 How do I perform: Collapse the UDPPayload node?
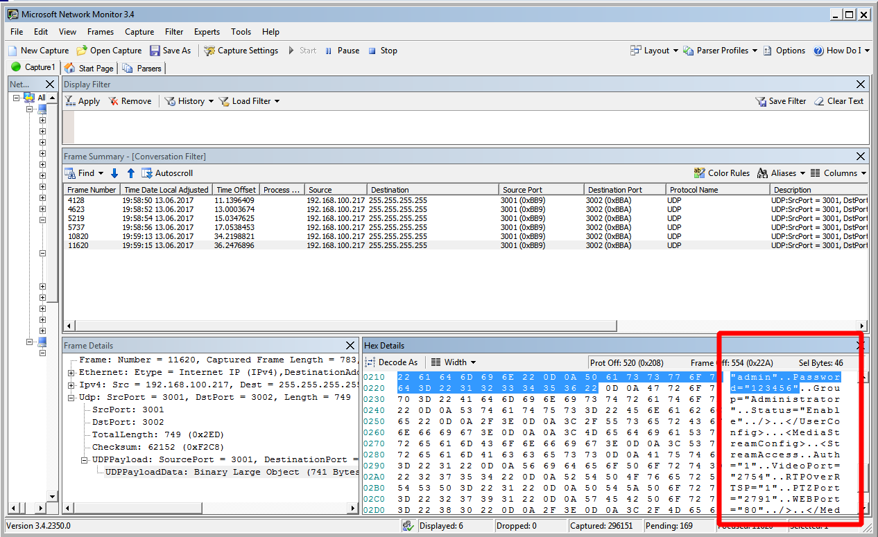[84, 460]
